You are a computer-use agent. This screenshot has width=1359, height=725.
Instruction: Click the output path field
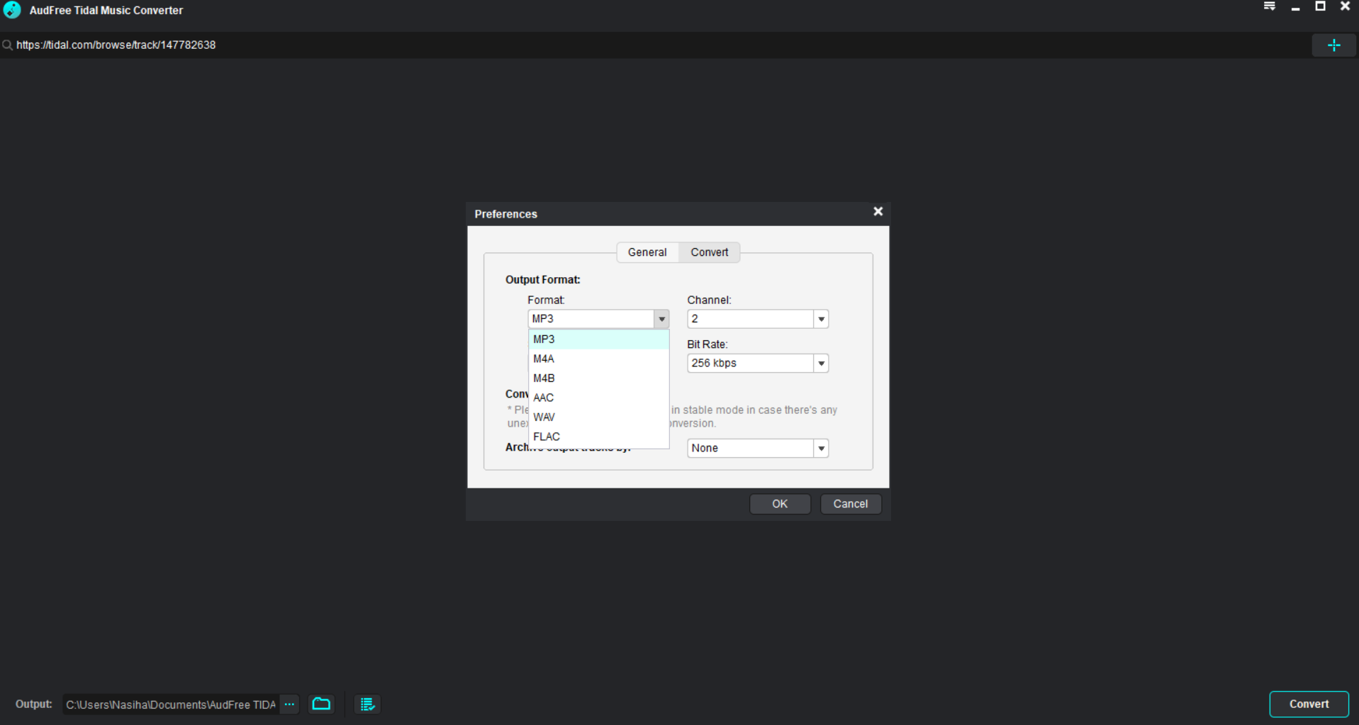tap(171, 704)
